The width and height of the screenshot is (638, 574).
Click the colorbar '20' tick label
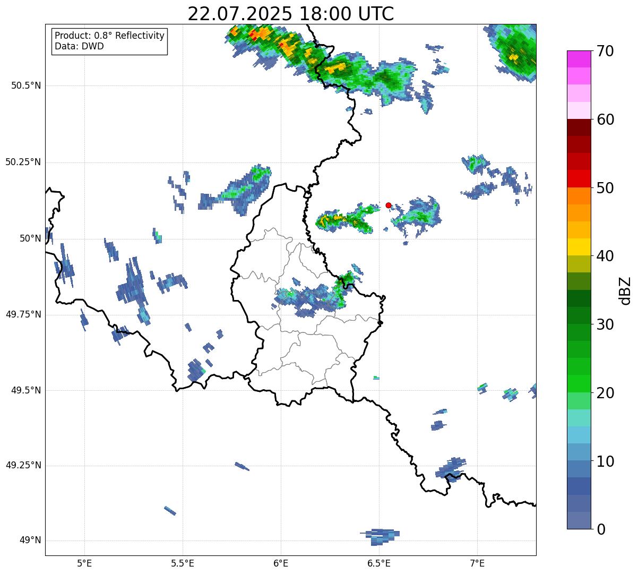605,393
